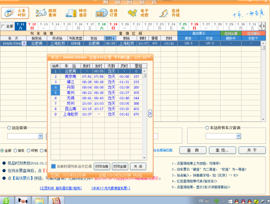Select the 车站所有车次查询 radio button
This screenshot has width=270, height=204.
pos(207,128)
